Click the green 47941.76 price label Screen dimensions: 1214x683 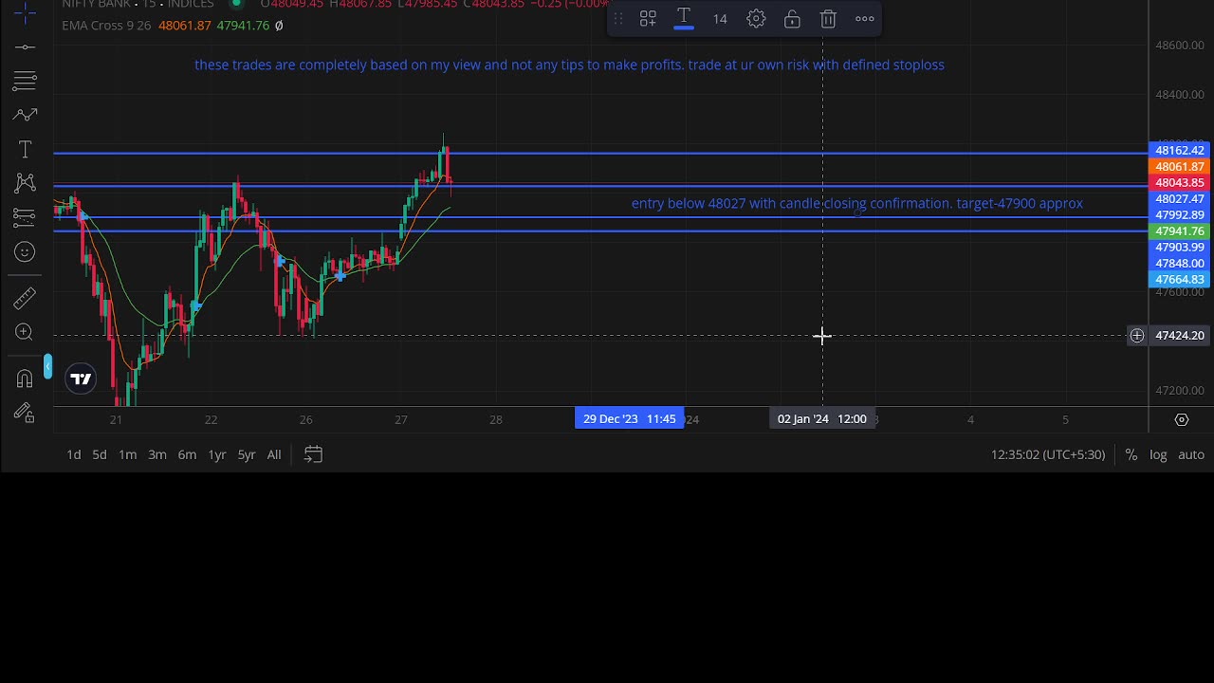1179,231
